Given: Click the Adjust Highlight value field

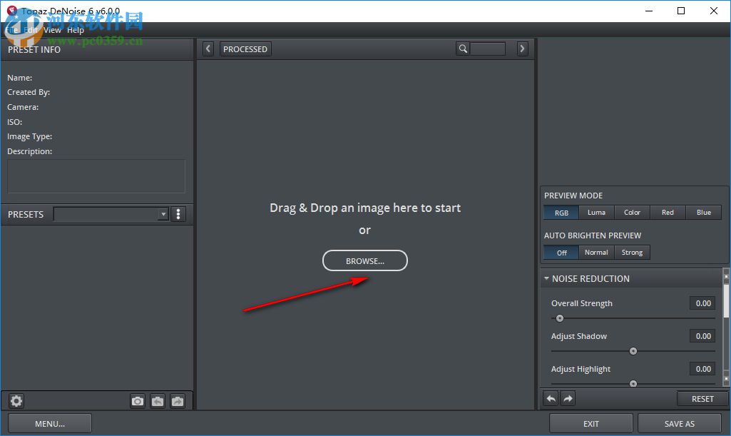Looking at the screenshot, I should pos(702,369).
